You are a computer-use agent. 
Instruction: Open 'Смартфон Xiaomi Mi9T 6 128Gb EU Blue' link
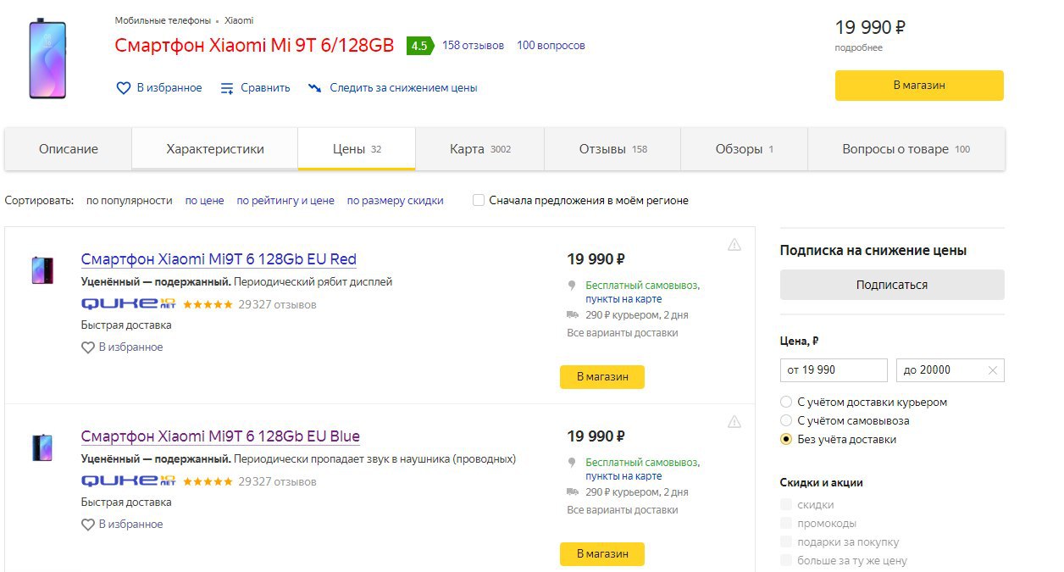pyautogui.click(x=220, y=436)
